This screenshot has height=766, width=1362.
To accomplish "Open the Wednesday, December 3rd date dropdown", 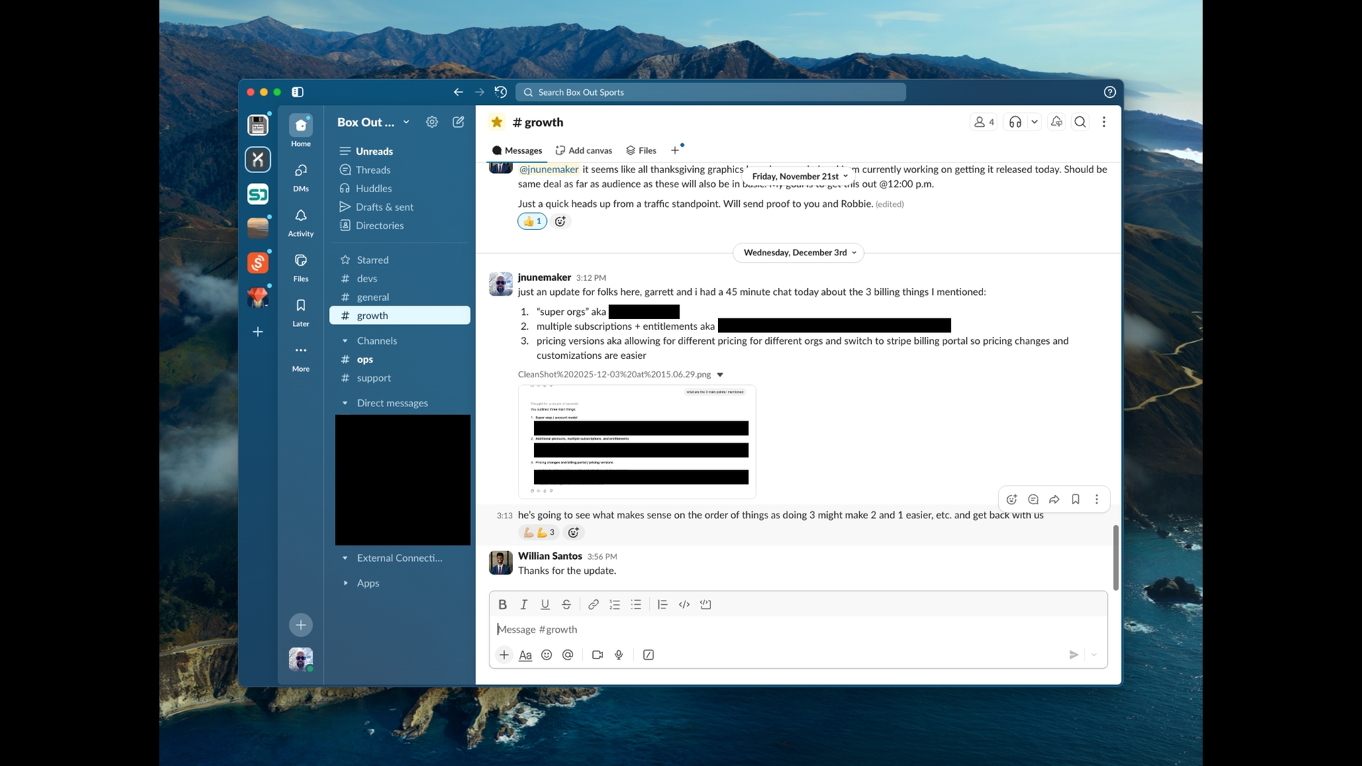I will [799, 252].
